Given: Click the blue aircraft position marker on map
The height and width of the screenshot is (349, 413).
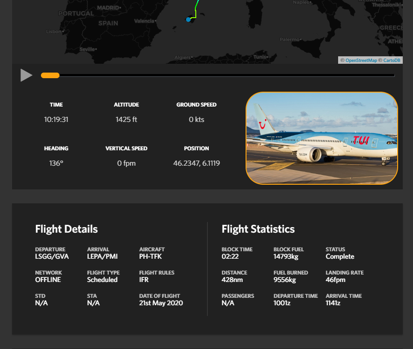Looking at the screenshot, I should pos(188,20).
